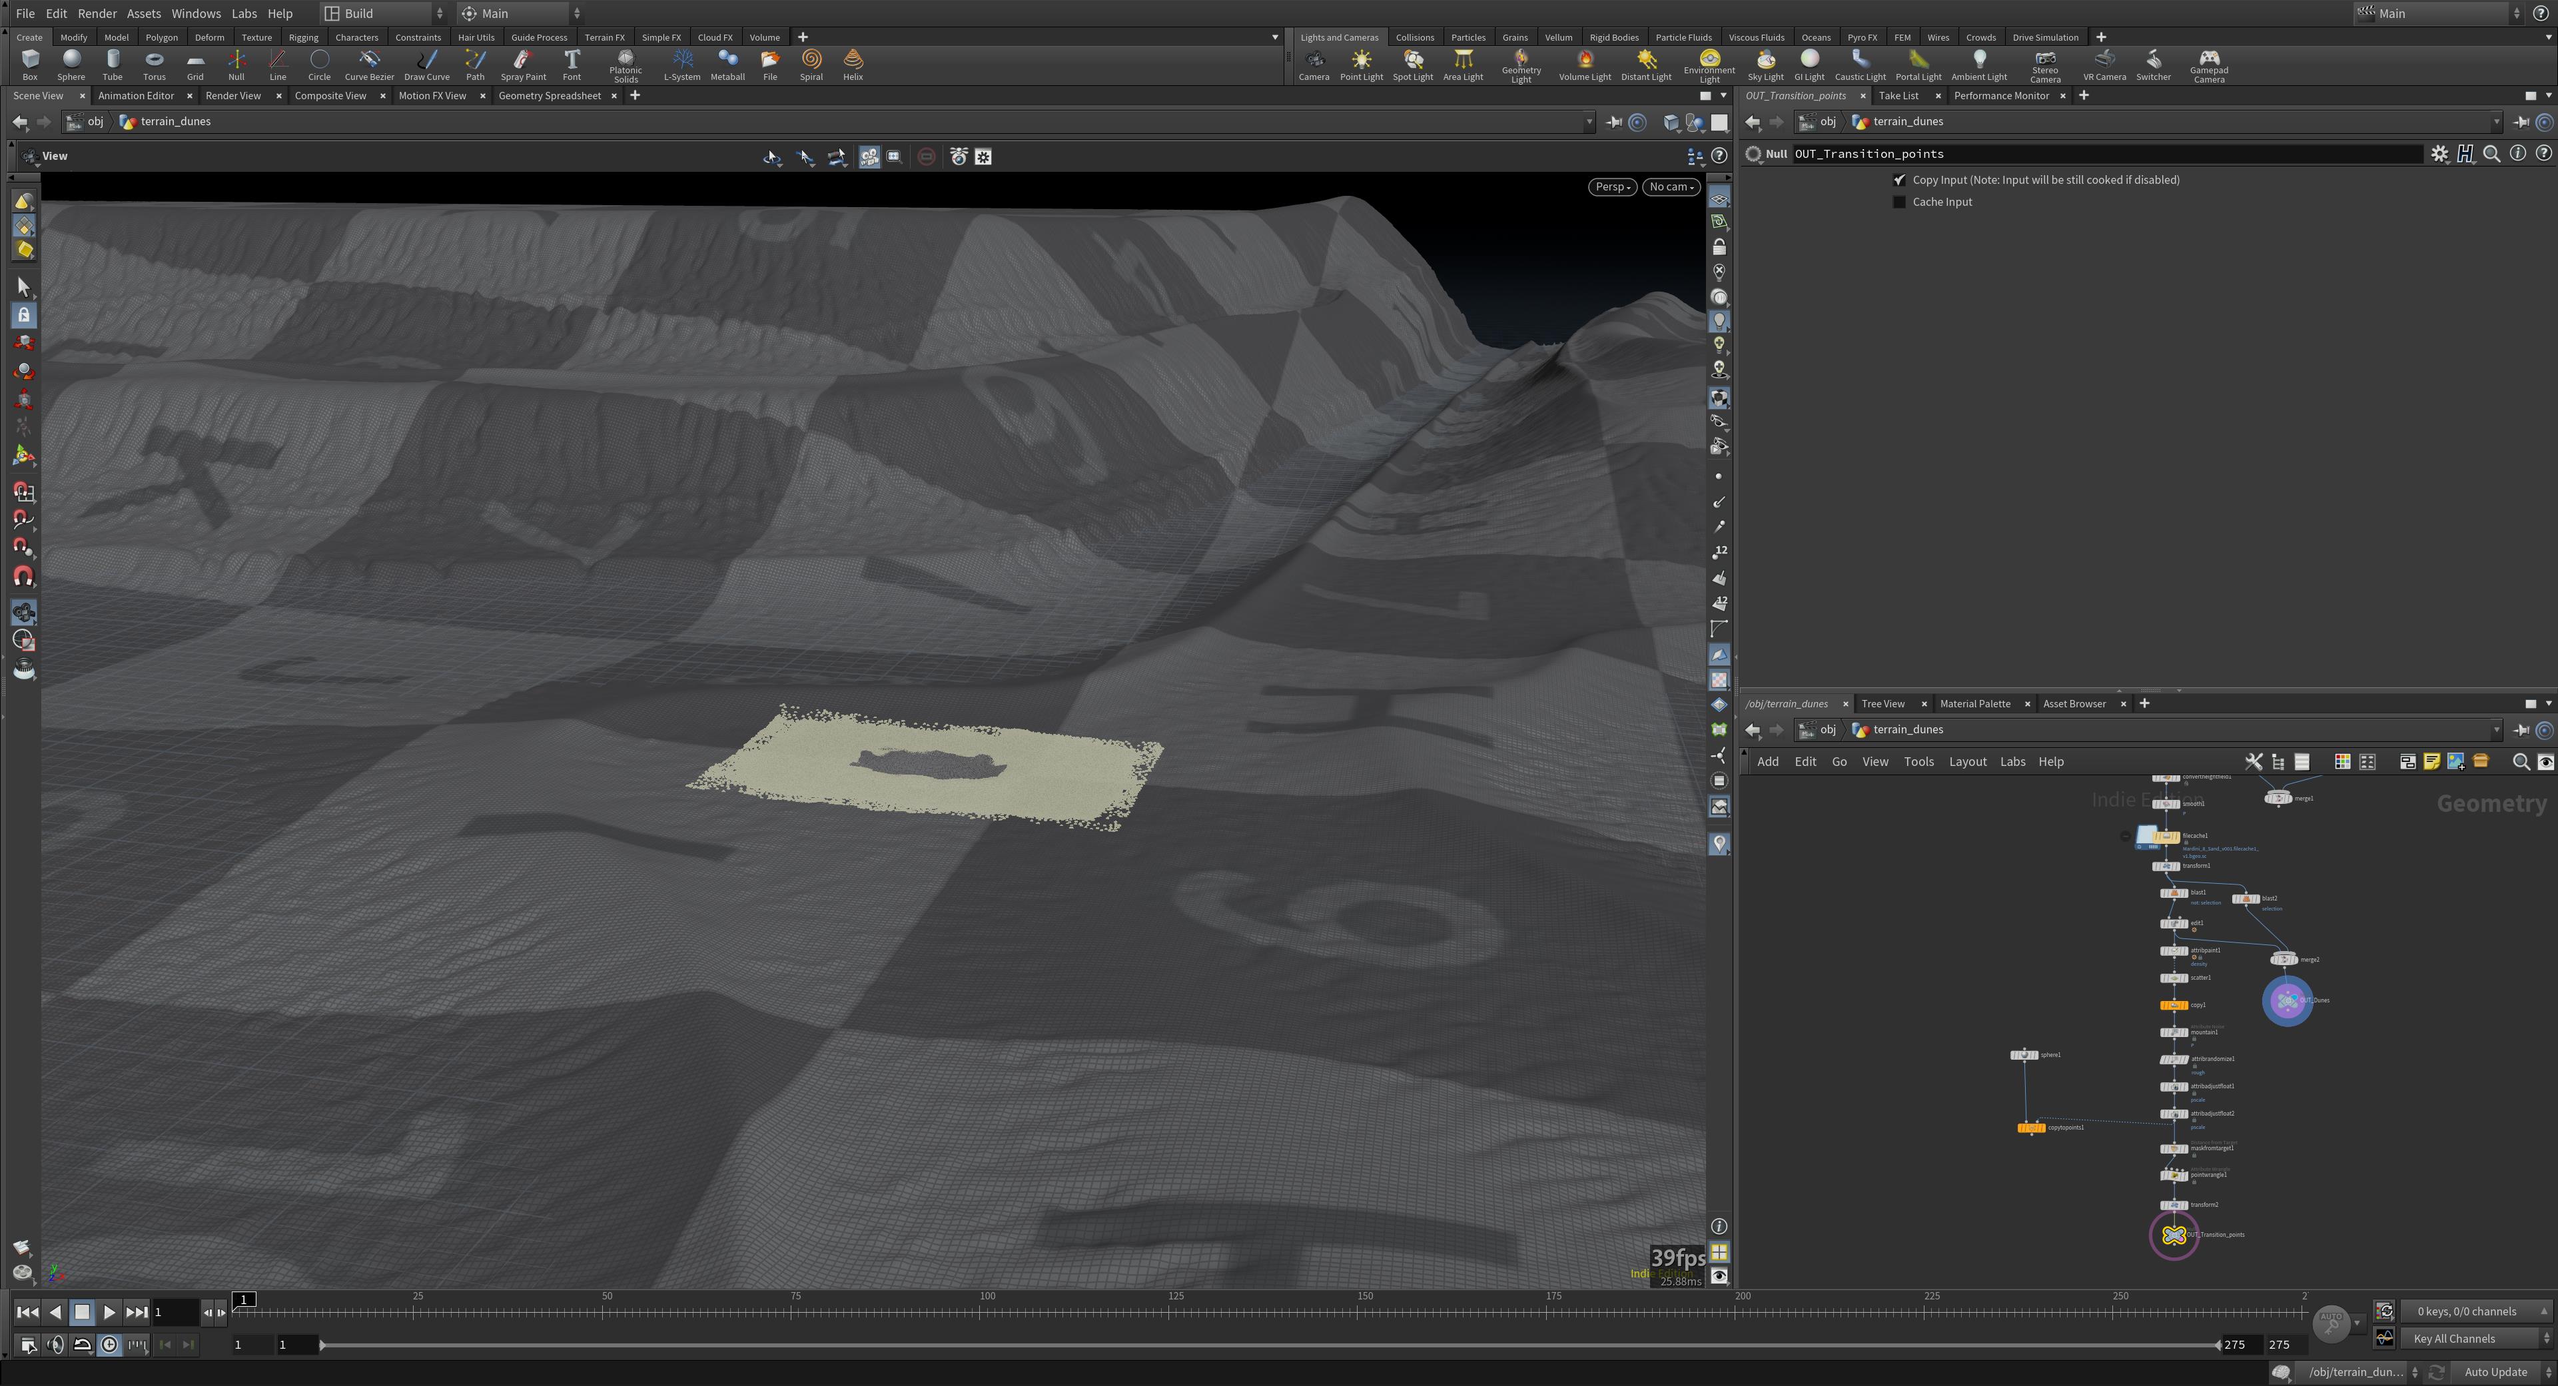Screen dimensions: 2558x1386
Task: Expand the Main radial menu dropdown
Action: point(520,13)
